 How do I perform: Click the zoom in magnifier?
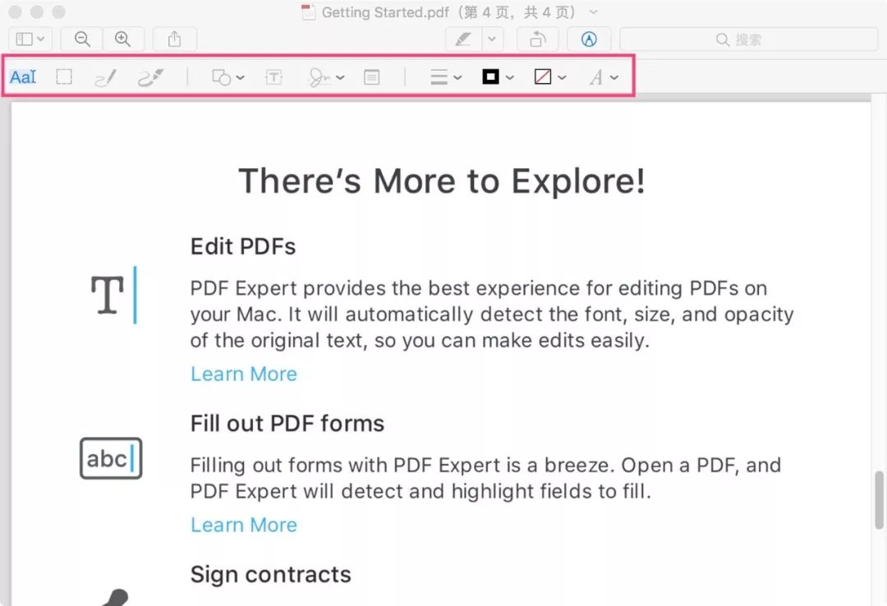(123, 39)
